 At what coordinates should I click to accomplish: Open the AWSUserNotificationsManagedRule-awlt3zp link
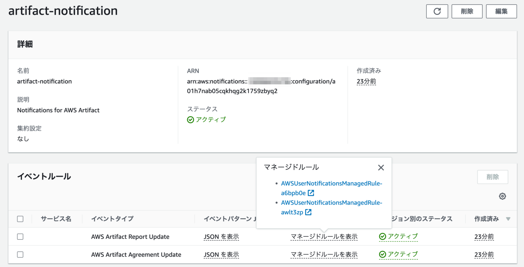tap(332, 207)
